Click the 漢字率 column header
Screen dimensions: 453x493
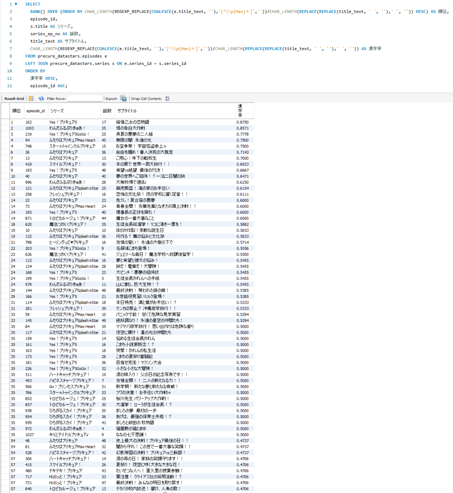click(240, 111)
